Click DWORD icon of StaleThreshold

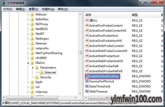tap(87, 86)
